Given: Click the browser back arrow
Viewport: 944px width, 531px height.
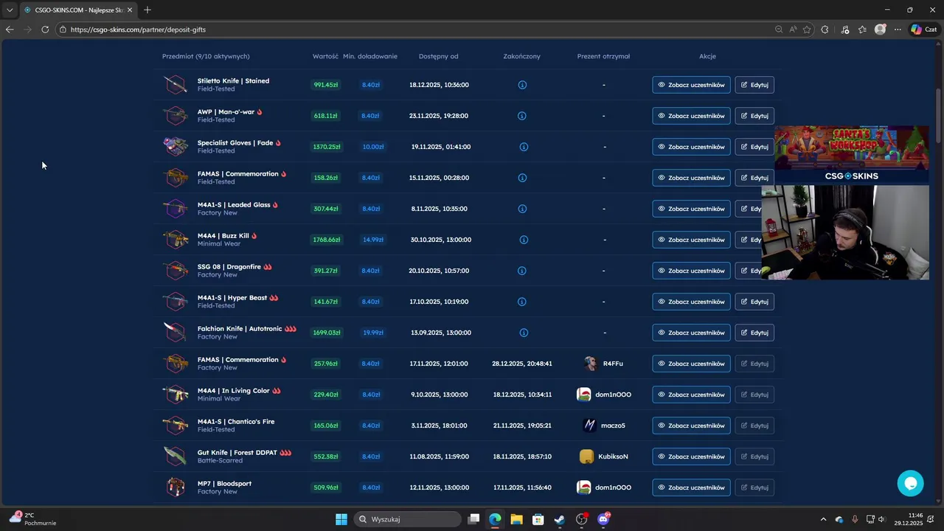Looking at the screenshot, I should (10, 29).
